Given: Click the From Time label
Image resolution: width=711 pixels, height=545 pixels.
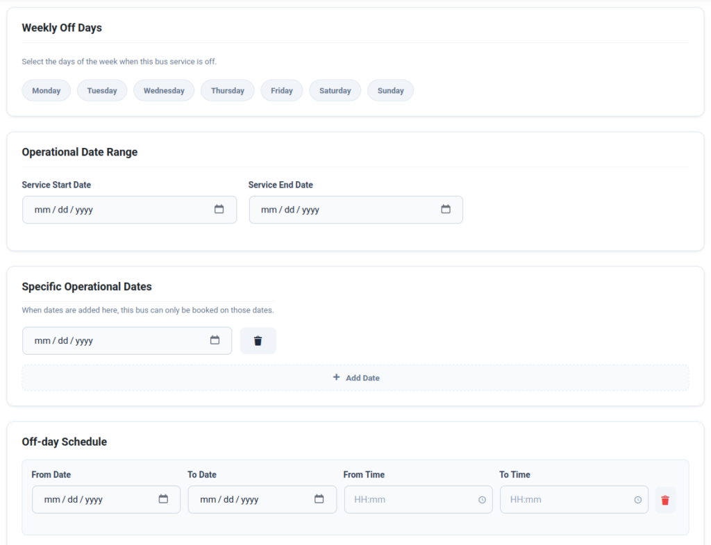Looking at the screenshot, I should click(364, 474).
